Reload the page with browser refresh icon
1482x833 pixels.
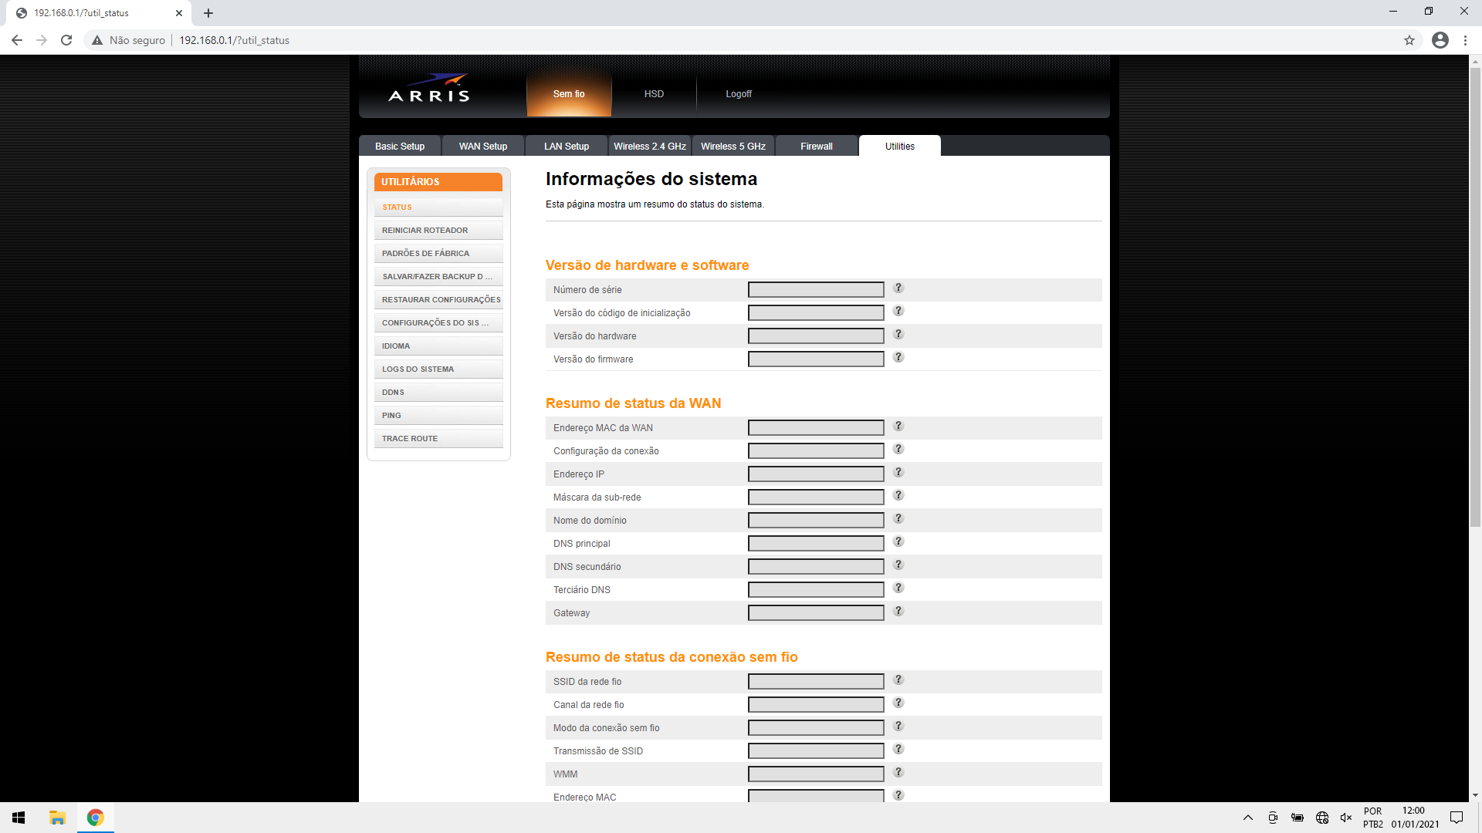coord(66,40)
